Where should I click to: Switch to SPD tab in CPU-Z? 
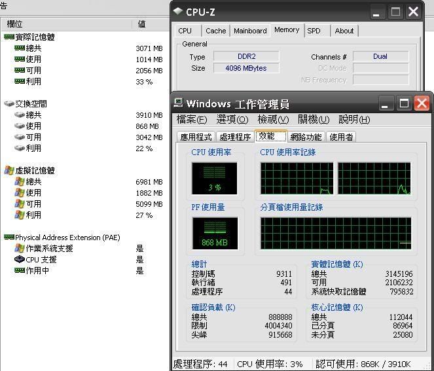317,31
